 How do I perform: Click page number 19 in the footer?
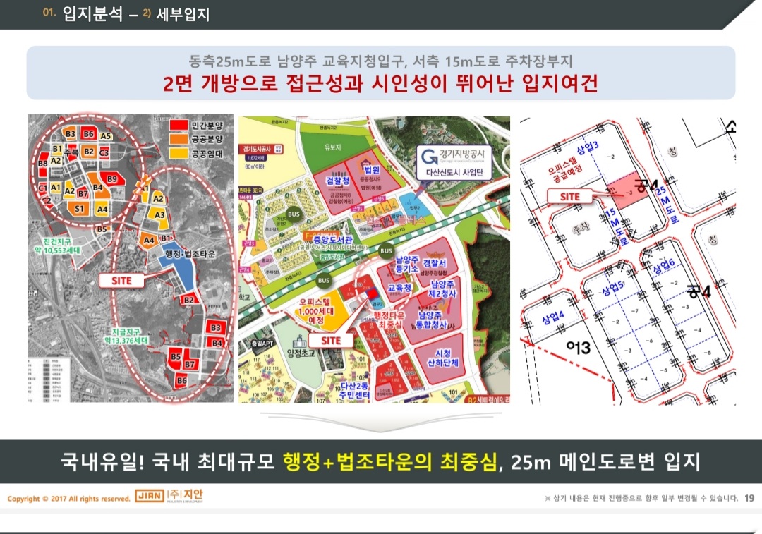tap(749, 498)
